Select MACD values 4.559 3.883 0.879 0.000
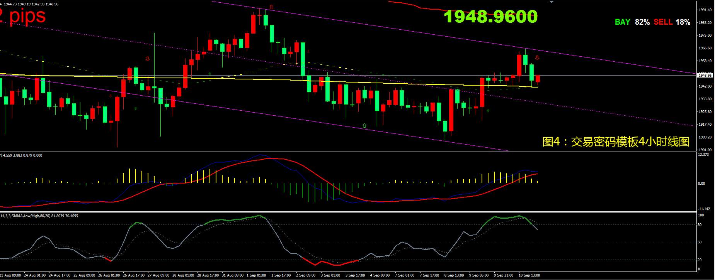This screenshot has height=280, width=715. 22,155
